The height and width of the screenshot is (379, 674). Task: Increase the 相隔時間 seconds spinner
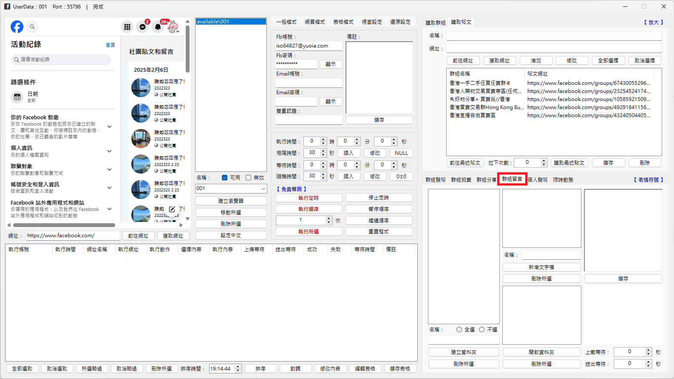(x=323, y=151)
